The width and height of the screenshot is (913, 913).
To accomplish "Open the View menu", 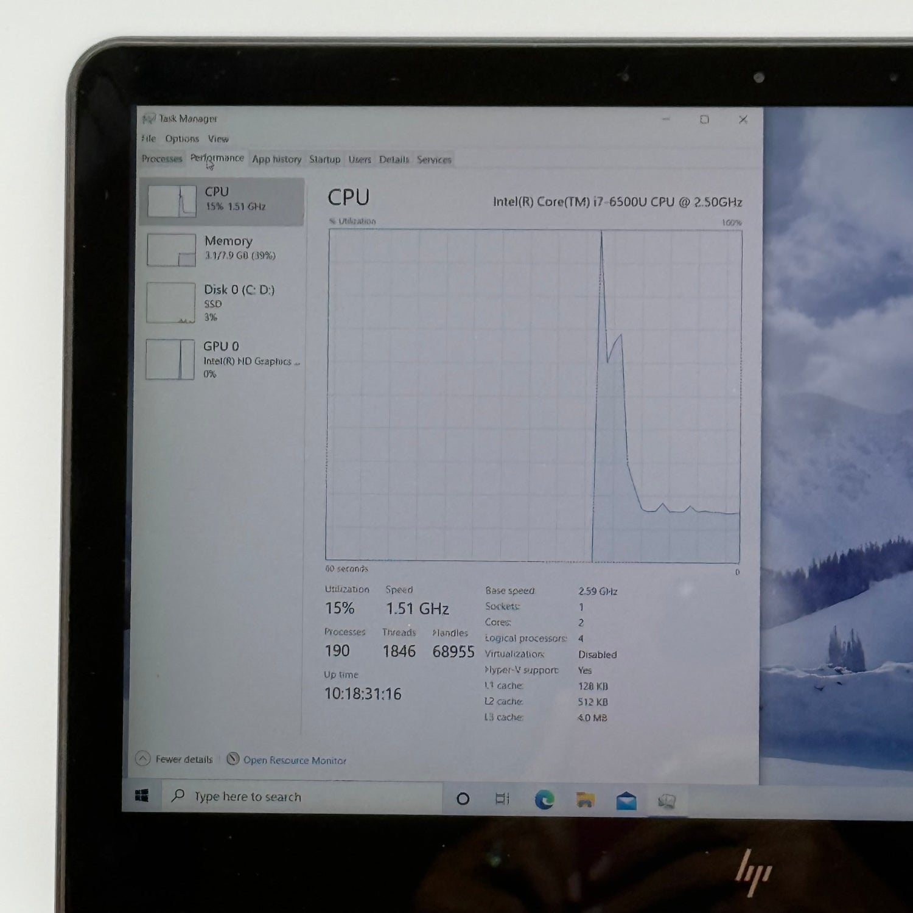I will click(218, 139).
